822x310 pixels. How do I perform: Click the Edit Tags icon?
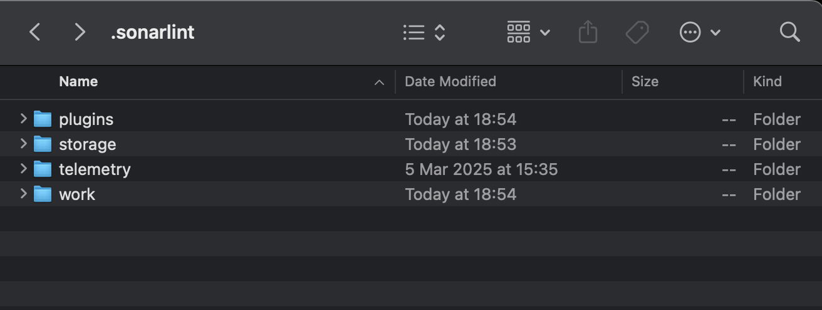[637, 32]
